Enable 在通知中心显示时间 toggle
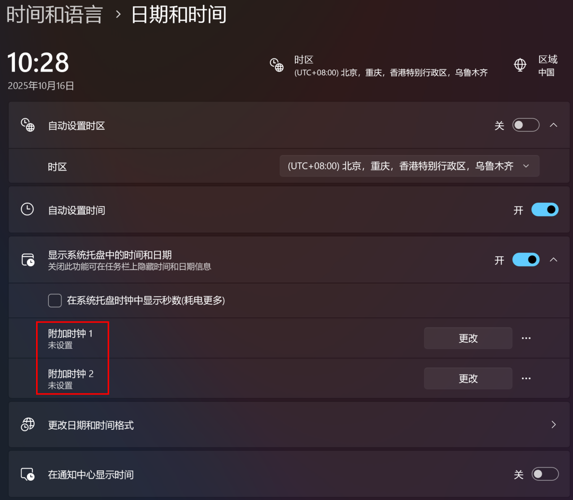The width and height of the screenshot is (573, 500). (x=545, y=474)
